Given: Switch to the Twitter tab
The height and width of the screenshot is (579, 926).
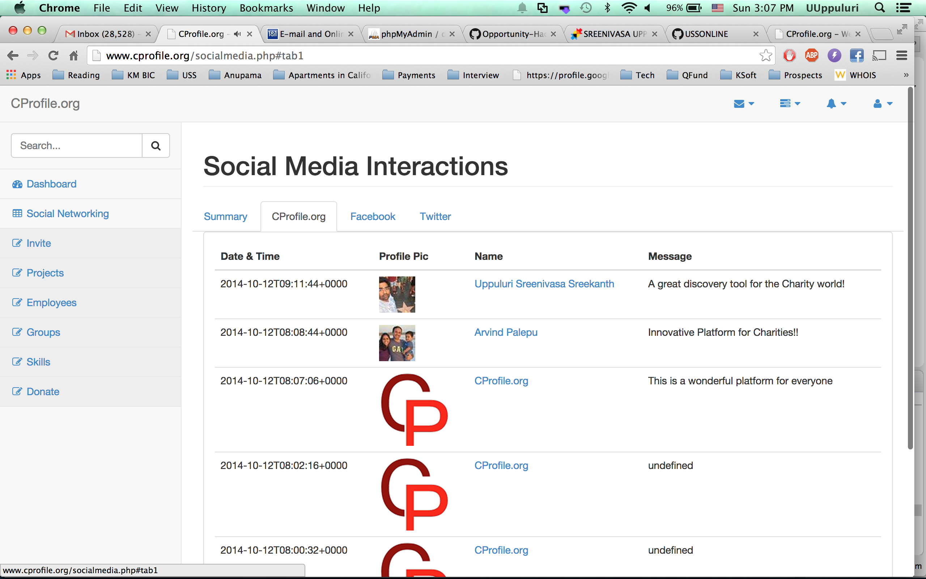Looking at the screenshot, I should pyautogui.click(x=435, y=216).
